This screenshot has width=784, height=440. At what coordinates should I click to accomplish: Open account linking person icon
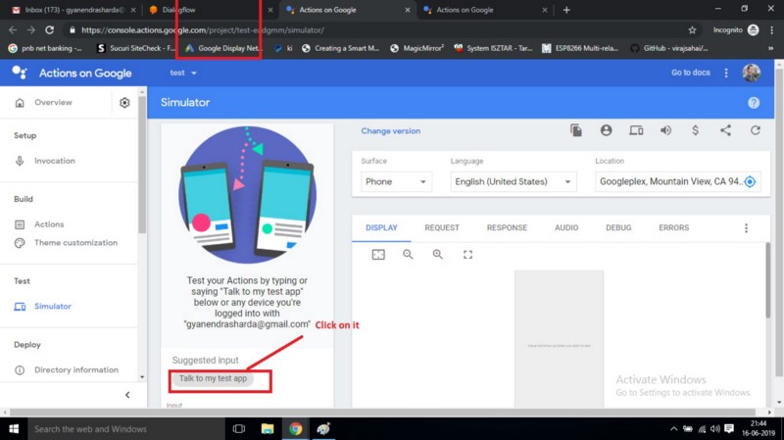(x=606, y=130)
